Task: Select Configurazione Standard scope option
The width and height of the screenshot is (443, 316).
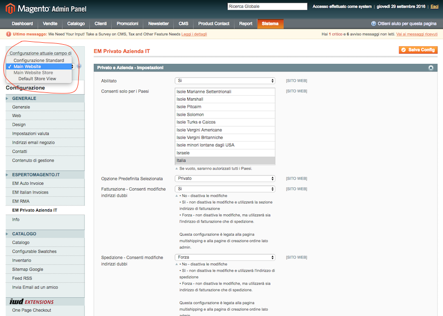Action: 39,60
